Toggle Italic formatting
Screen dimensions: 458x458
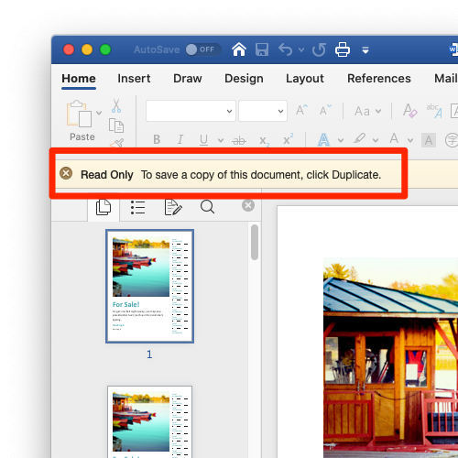pos(180,139)
